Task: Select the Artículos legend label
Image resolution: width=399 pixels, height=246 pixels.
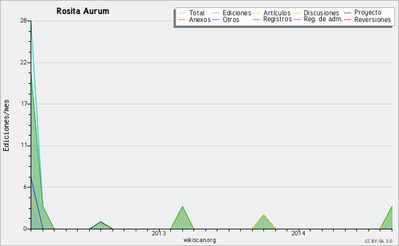Action: click(277, 13)
